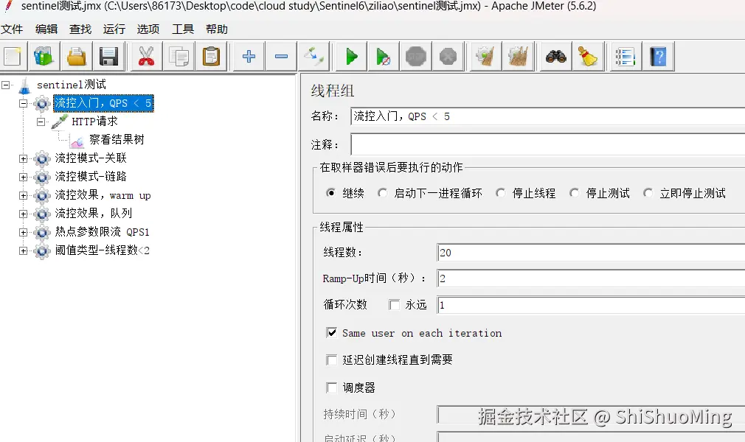Select the 热点参数限流 QPS1 tree label

click(102, 232)
